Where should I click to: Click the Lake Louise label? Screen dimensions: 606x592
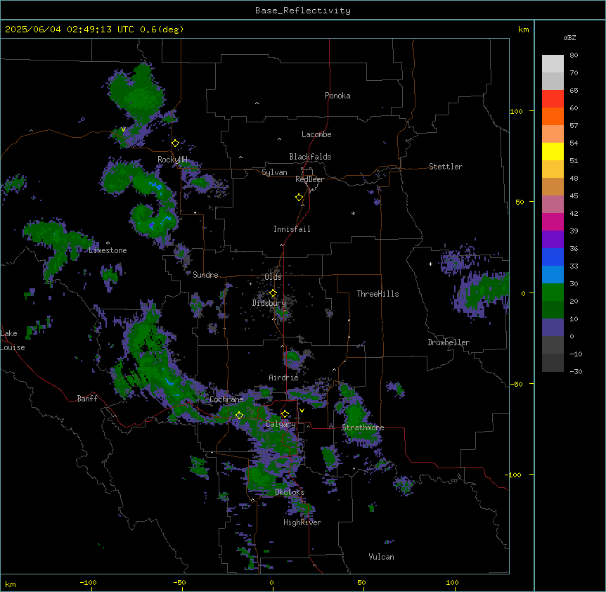coord(13,340)
